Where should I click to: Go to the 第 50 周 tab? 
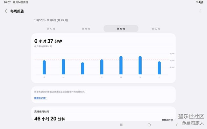tap(156, 29)
